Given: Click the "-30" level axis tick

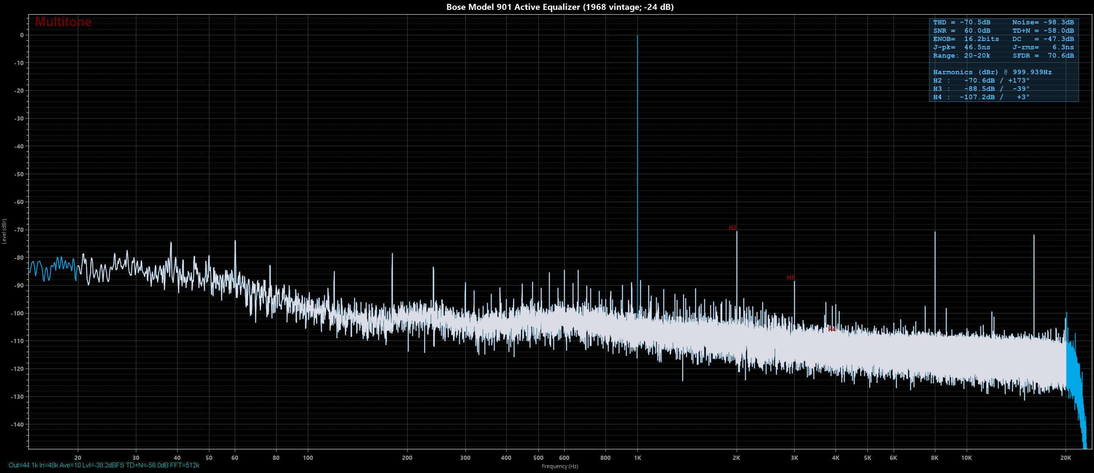Looking at the screenshot, I should [19, 119].
